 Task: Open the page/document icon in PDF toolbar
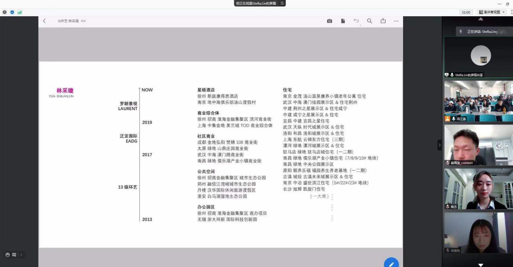pos(343,21)
